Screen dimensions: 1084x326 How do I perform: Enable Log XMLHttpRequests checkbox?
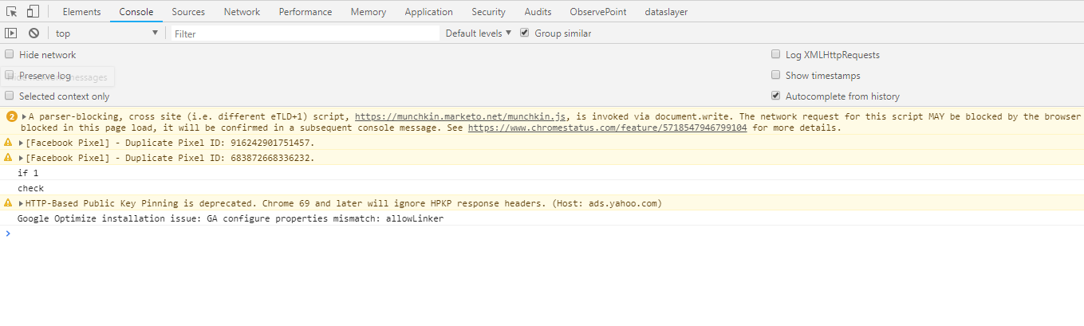(776, 55)
